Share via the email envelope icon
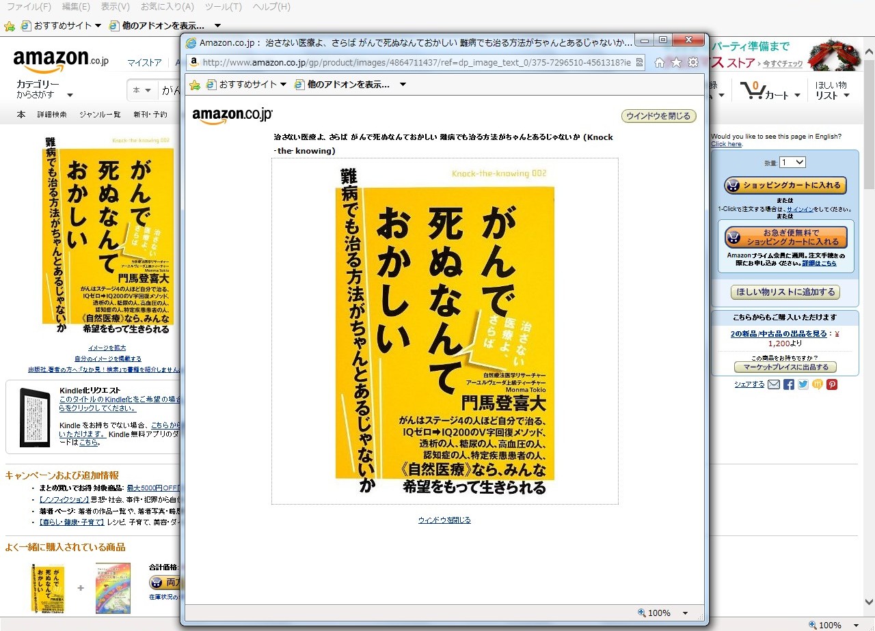The height and width of the screenshot is (631, 875). 774,384
